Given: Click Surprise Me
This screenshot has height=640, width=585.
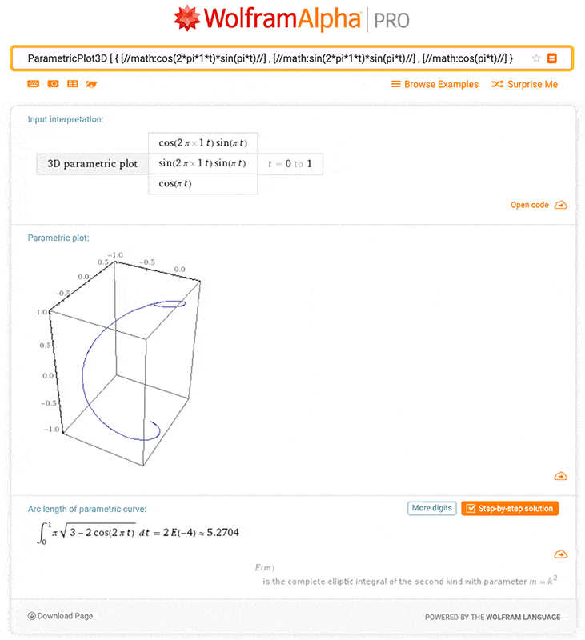Looking at the screenshot, I should click(524, 84).
